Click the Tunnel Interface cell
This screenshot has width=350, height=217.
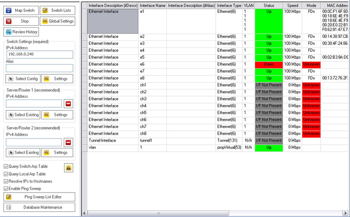113,140
